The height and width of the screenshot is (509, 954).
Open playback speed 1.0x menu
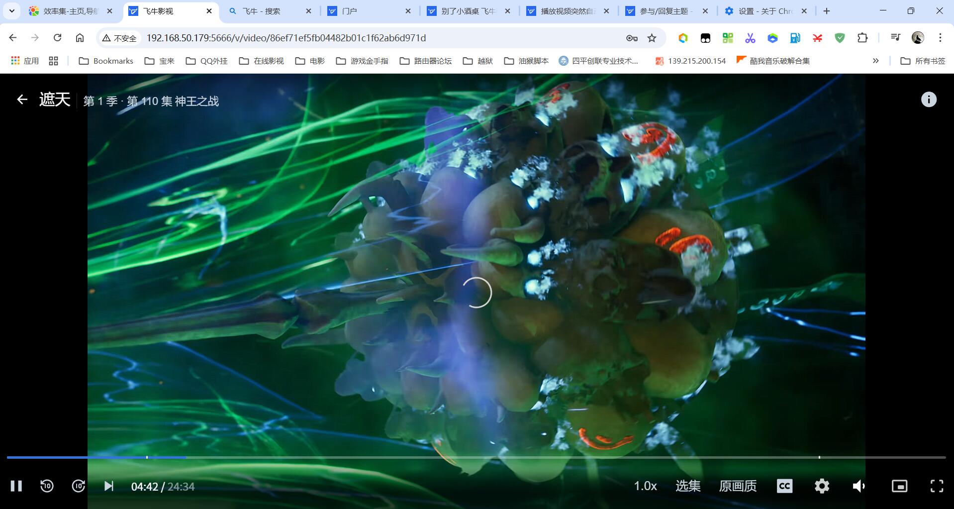tap(645, 486)
